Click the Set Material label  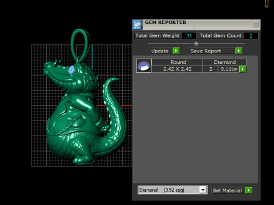pyautogui.click(x=227, y=190)
